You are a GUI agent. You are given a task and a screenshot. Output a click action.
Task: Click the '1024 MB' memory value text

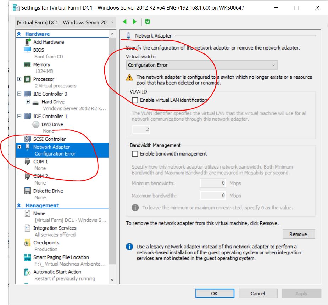point(44,71)
